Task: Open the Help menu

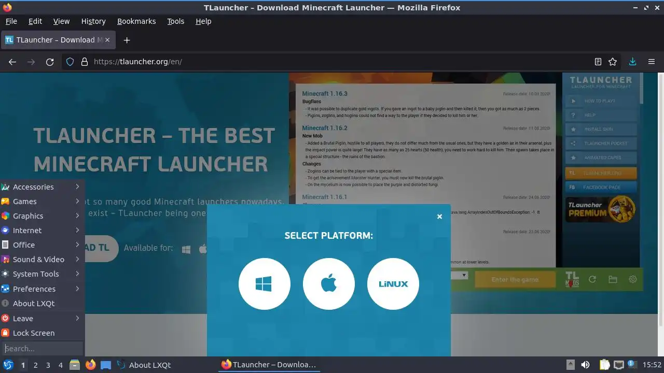Action: tap(203, 21)
